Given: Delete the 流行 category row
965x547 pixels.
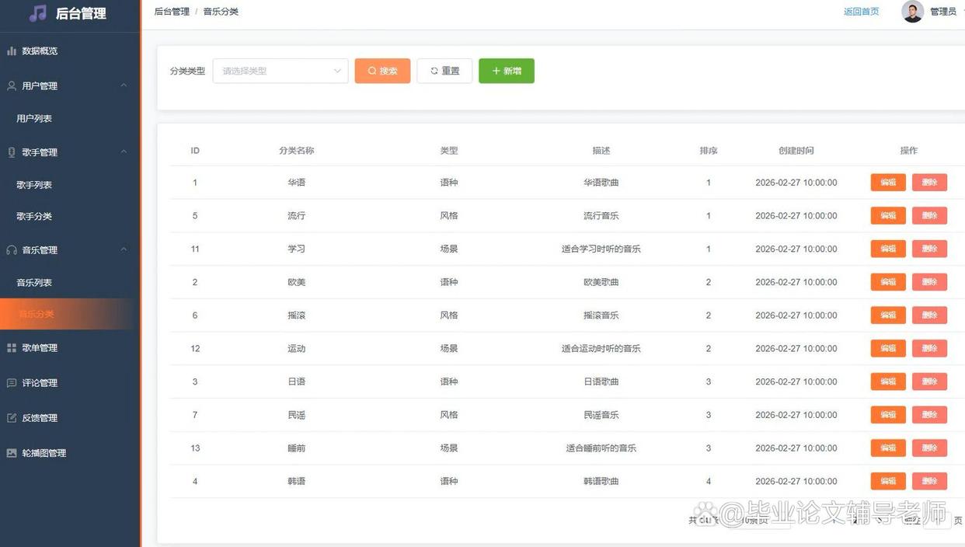Looking at the screenshot, I should tap(929, 216).
